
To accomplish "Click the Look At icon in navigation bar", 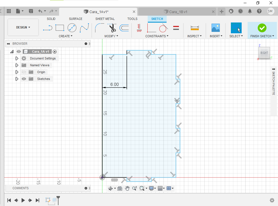I will pyautogui.click(x=120, y=188).
